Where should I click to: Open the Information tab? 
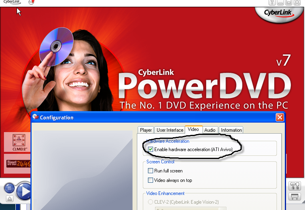(231, 130)
